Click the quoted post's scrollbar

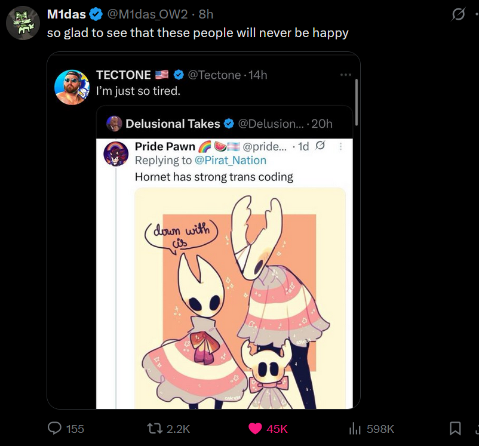(356, 101)
